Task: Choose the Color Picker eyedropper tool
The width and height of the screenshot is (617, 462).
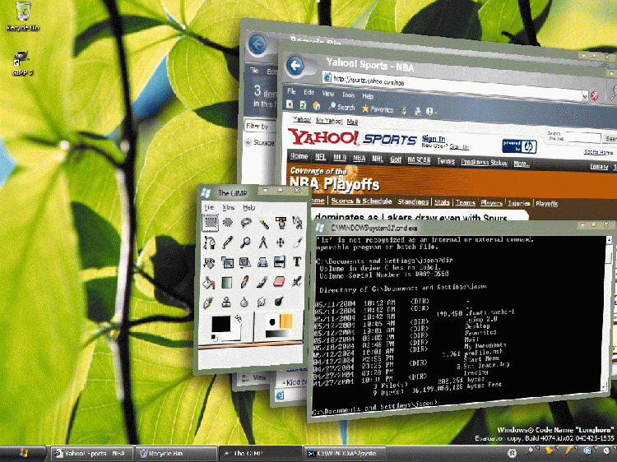Action: pyautogui.click(x=228, y=243)
